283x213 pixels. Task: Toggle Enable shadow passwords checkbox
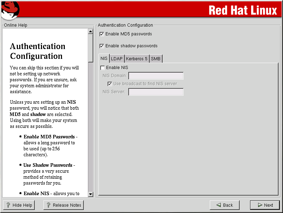102,46
